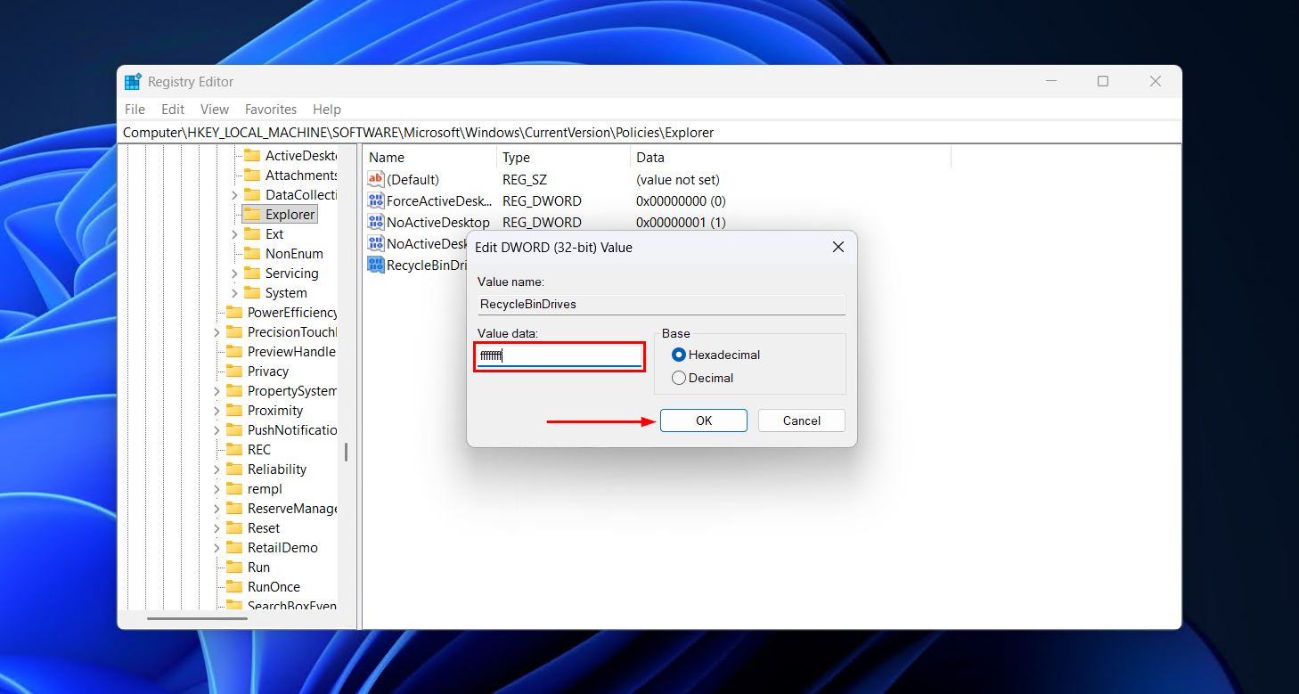
Task: Select the Privacy folder icon
Action: point(233,371)
